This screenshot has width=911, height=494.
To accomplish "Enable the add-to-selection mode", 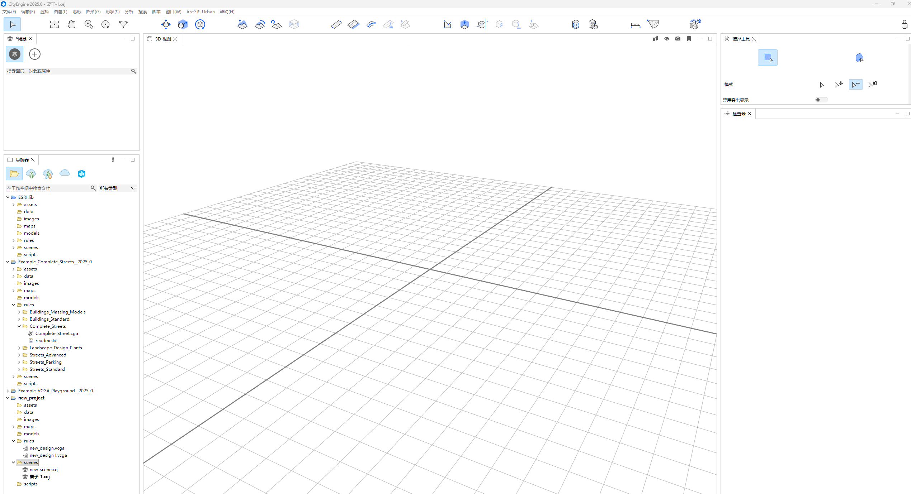I will pyautogui.click(x=839, y=85).
